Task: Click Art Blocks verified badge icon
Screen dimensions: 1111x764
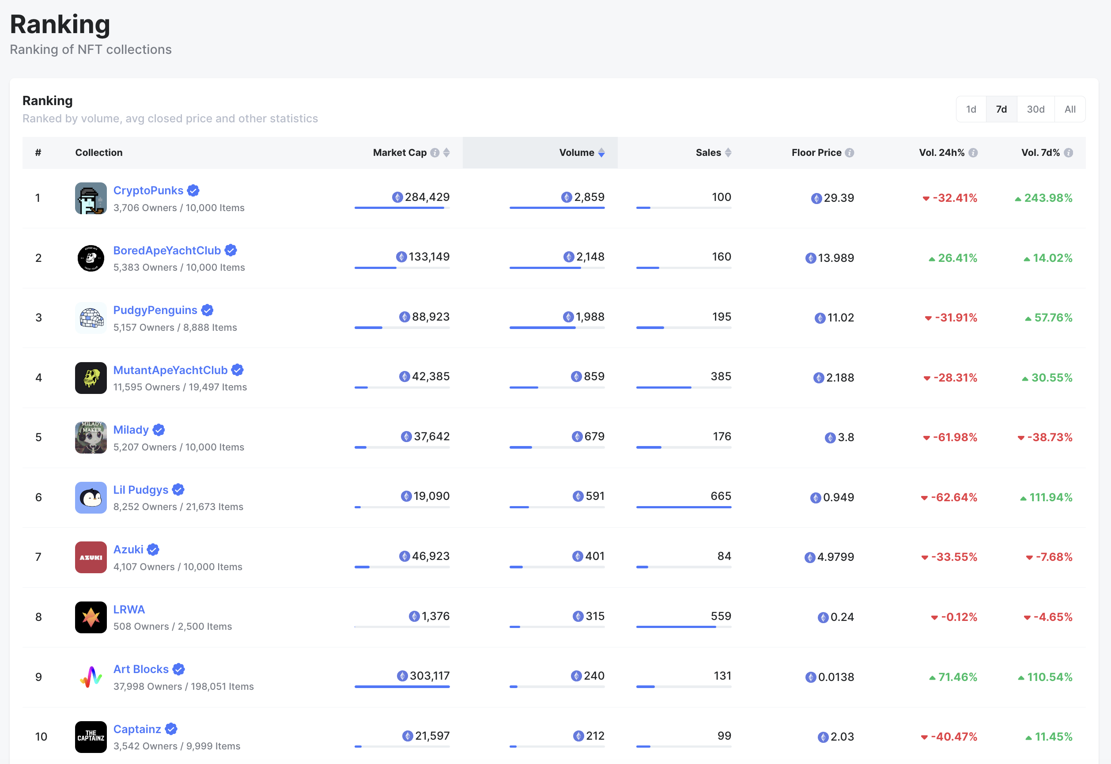Action: coord(179,669)
